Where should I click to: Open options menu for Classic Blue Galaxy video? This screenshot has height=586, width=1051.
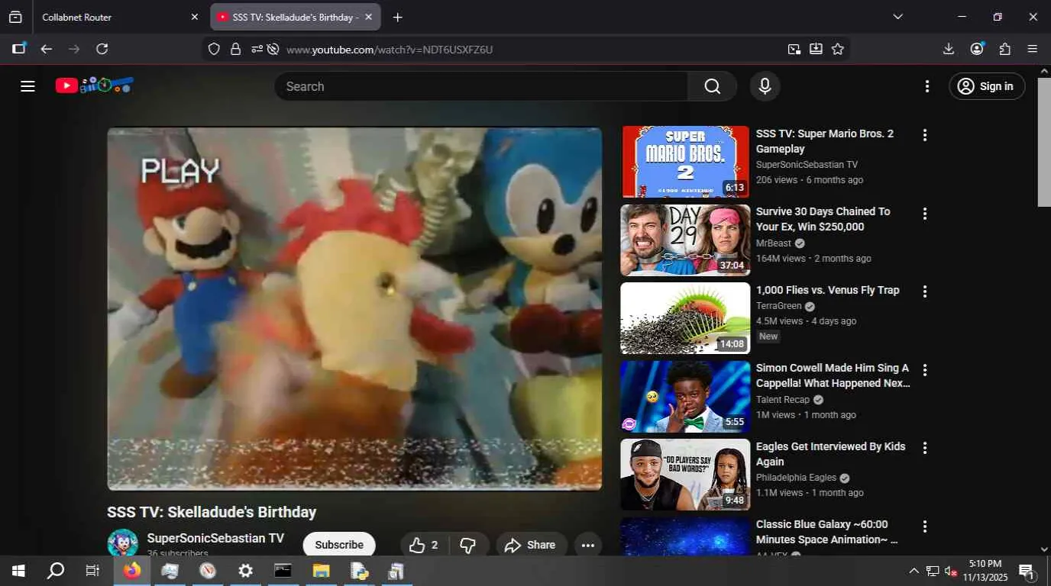click(925, 526)
